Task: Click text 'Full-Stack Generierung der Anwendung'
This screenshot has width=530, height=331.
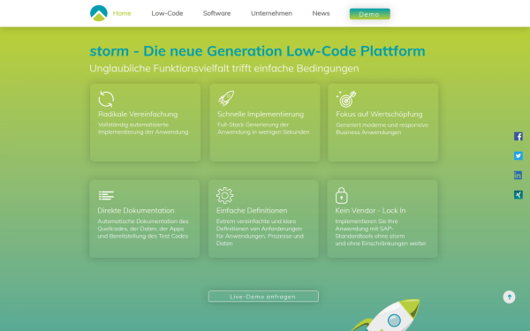Action: coord(263,128)
